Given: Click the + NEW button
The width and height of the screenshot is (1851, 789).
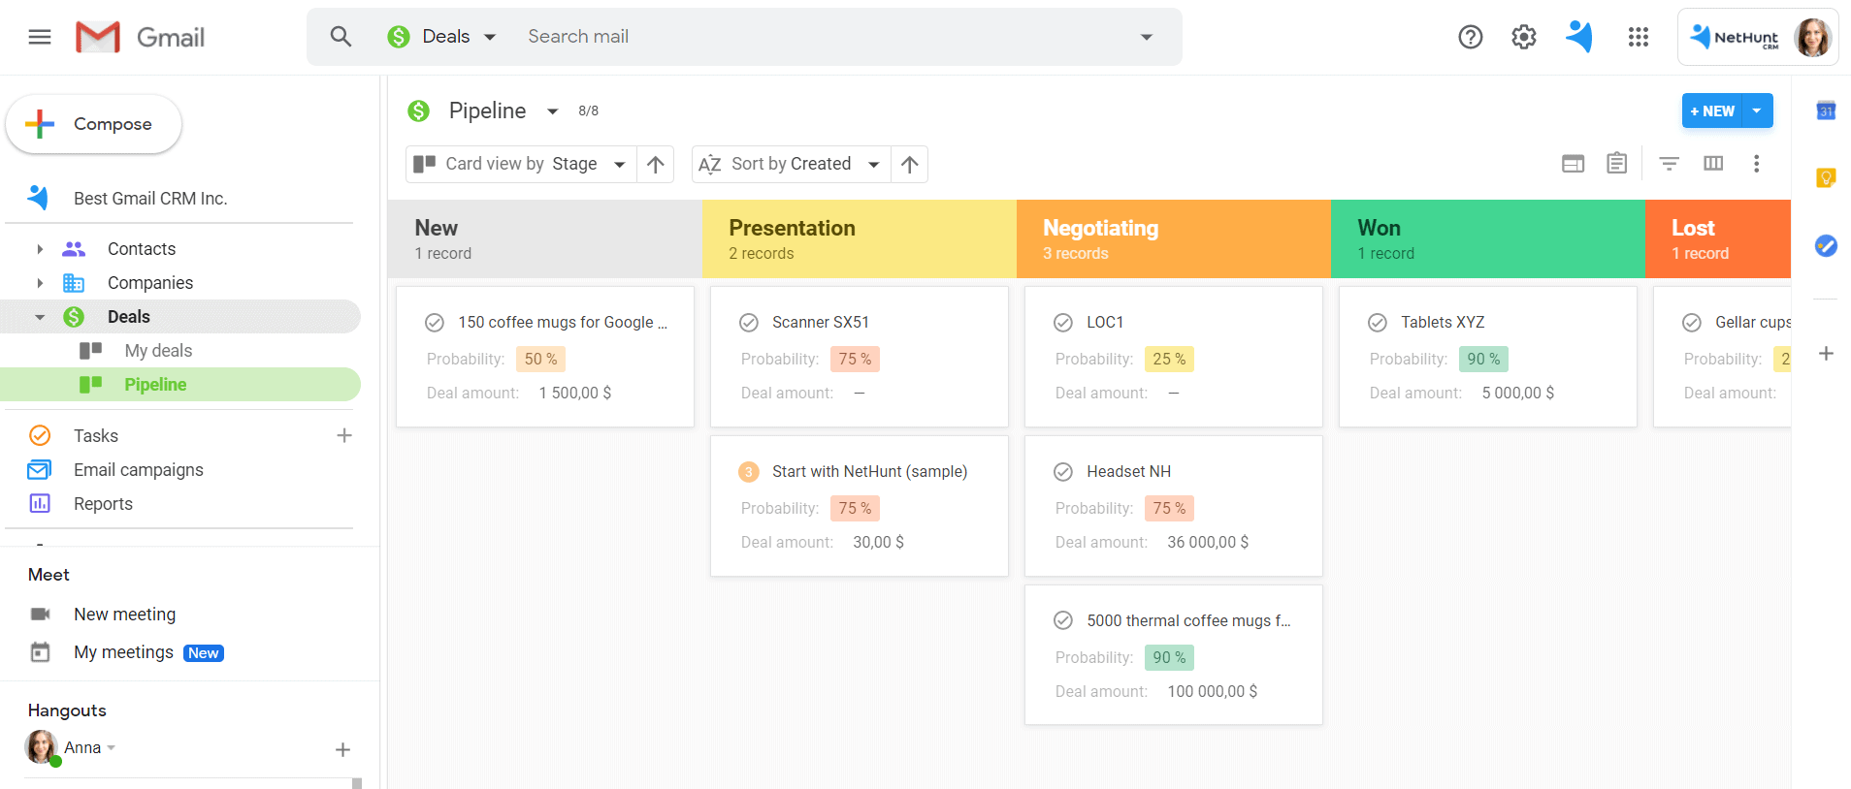Looking at the screenshot, I should (1712, 111).
